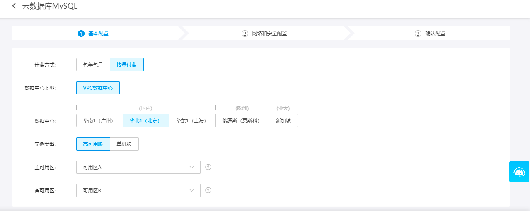The image size is (530, 211).
Task: Pick the 华南1（广州）data center
Action: [99, 121]
